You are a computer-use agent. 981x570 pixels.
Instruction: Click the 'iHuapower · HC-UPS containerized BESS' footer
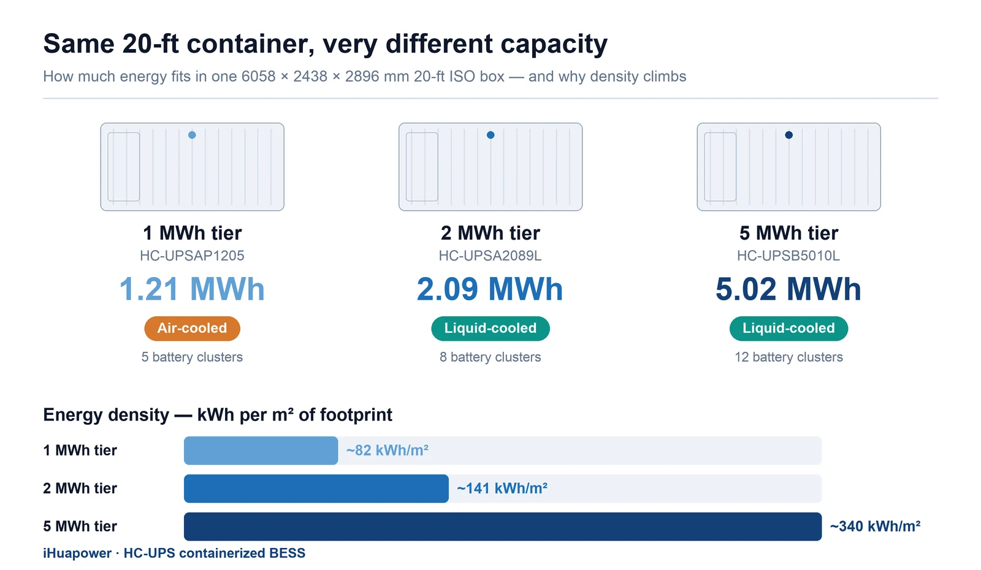coord(174,553)
